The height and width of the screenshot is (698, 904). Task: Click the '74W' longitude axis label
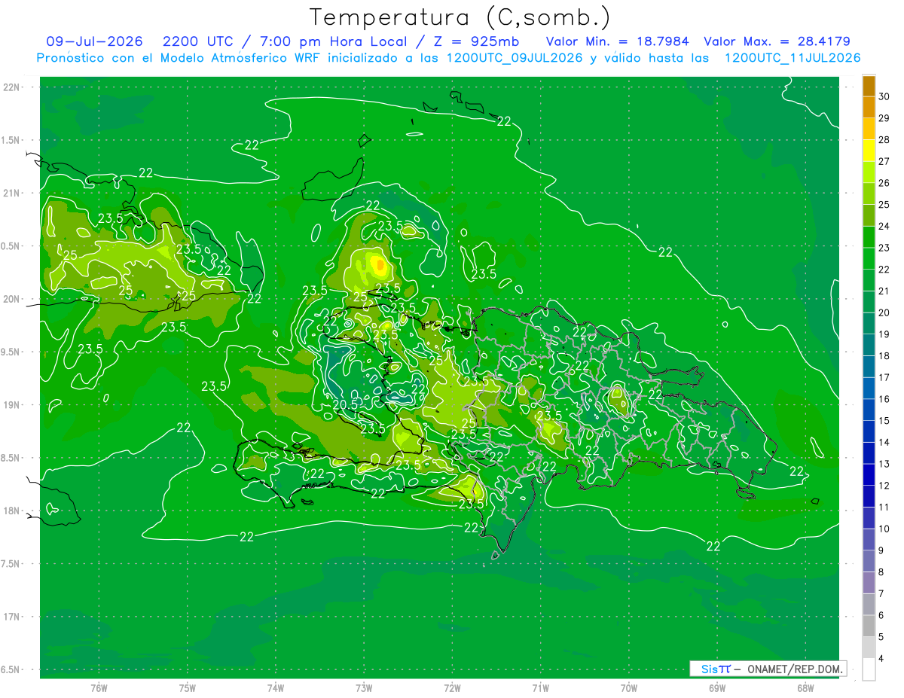point(276,688)
